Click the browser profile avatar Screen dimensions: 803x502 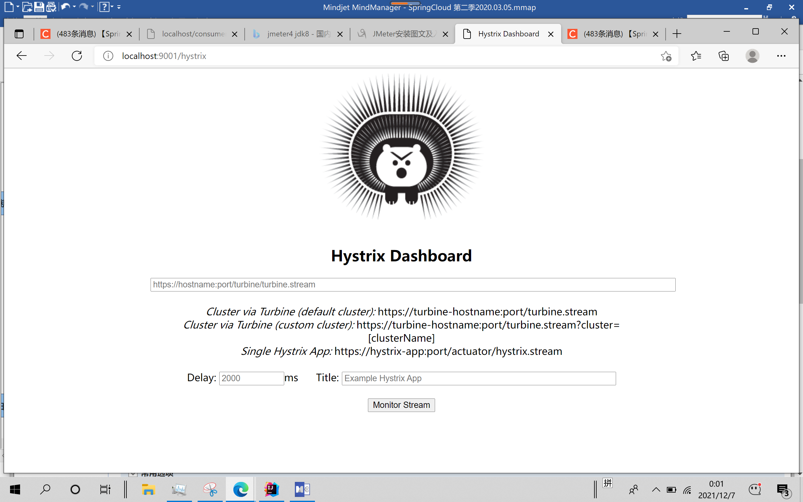pyautogui.click(x=752, y=56)
